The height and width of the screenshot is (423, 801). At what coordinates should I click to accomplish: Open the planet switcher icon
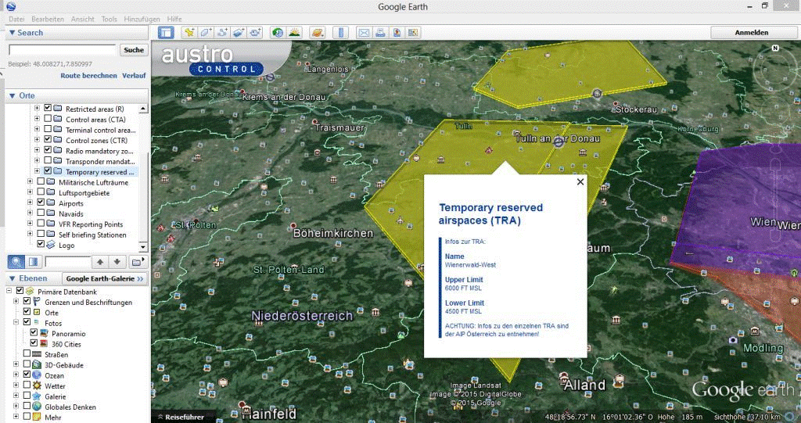(x=317, y=33)
